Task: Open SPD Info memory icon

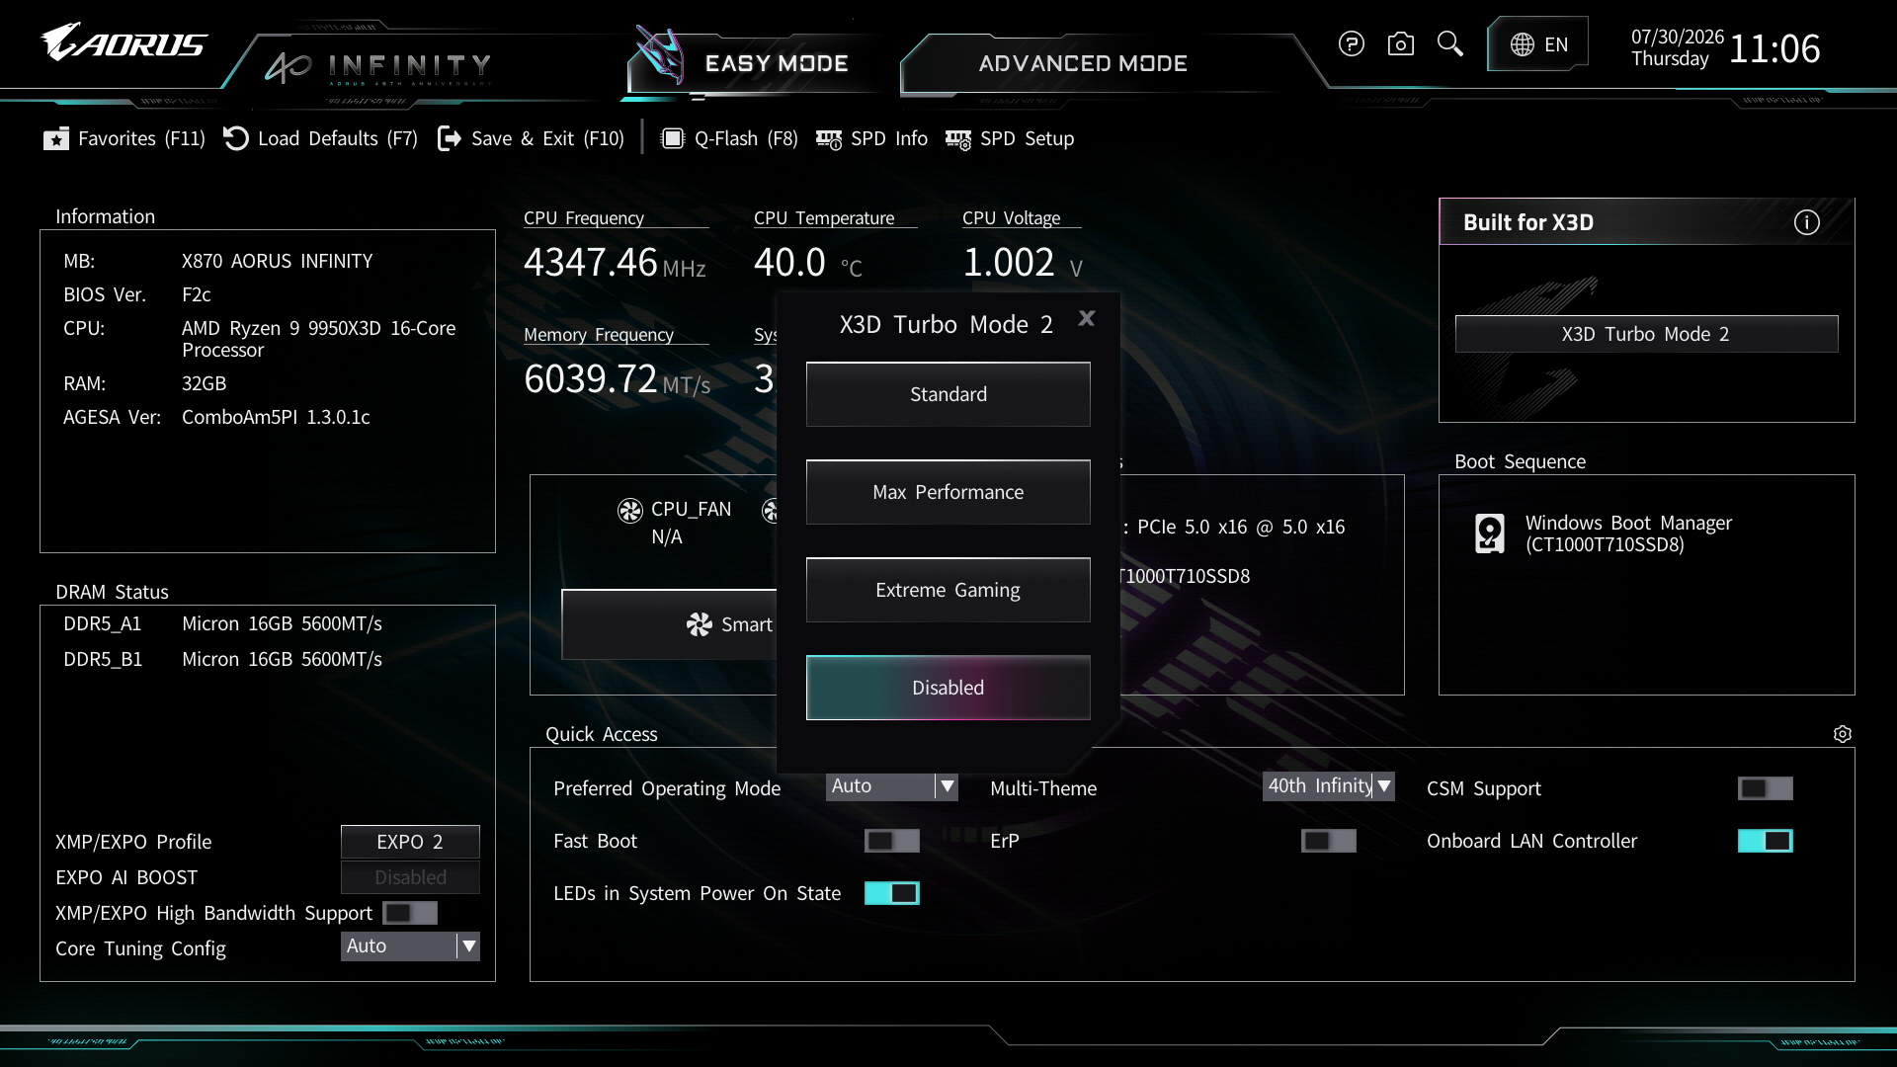Action: point(829,139)
